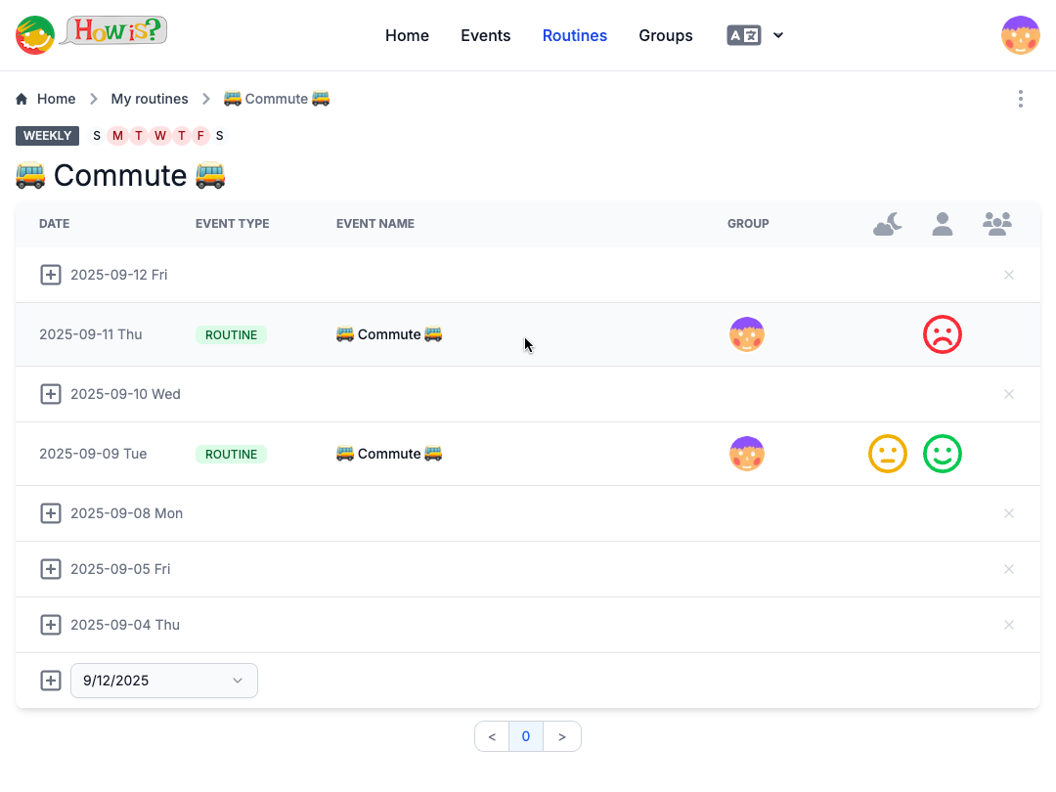
Task: Open the vertical three-dot options menu
Action: click(1020, 99)
